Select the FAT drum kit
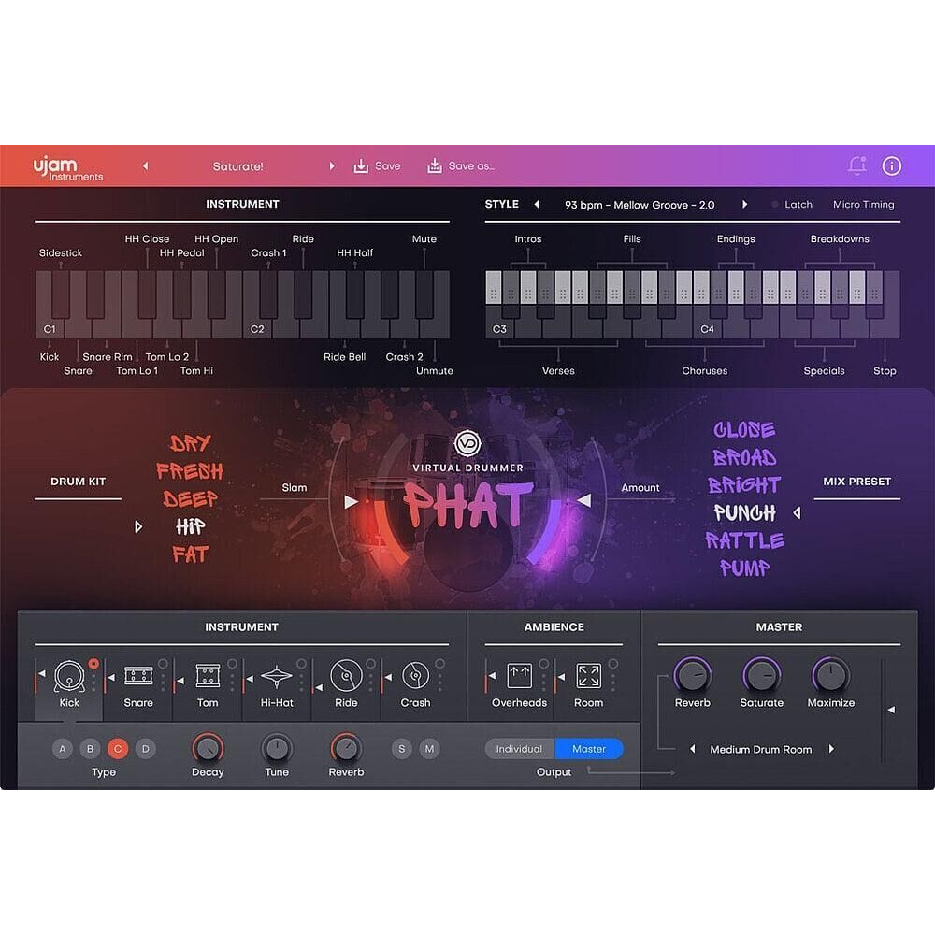The height and width of the screenshot is (935, 935). click(x=190, y=554)
